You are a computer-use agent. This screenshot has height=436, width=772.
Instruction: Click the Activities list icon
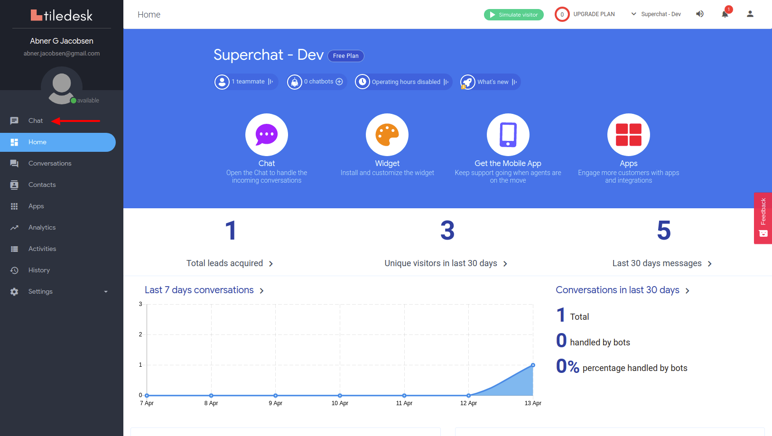click(14, 249)
